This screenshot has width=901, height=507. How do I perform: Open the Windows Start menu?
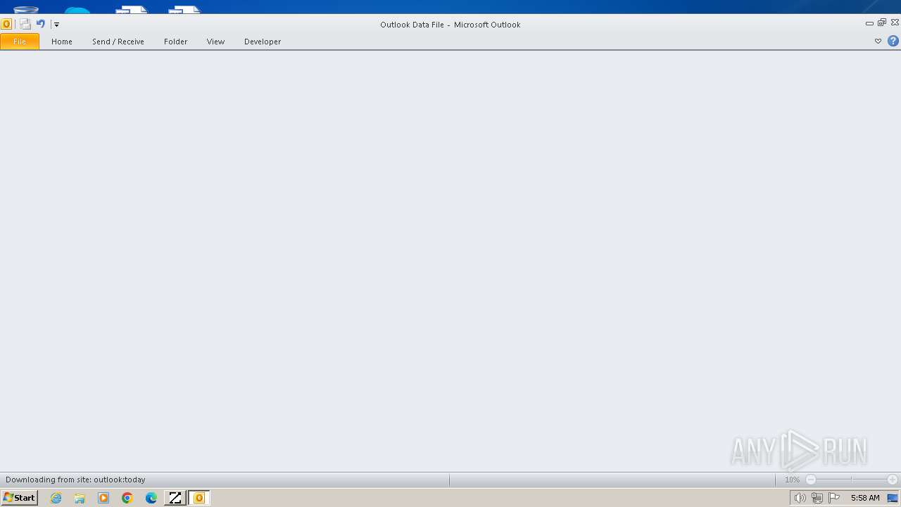click(x=19, y=498)
